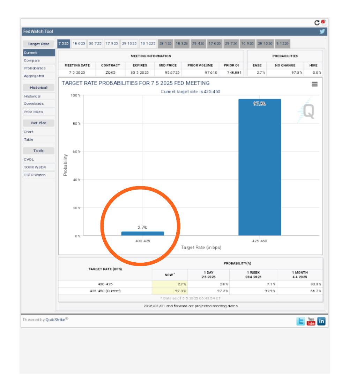Open the footer YouTube icon

311,321
